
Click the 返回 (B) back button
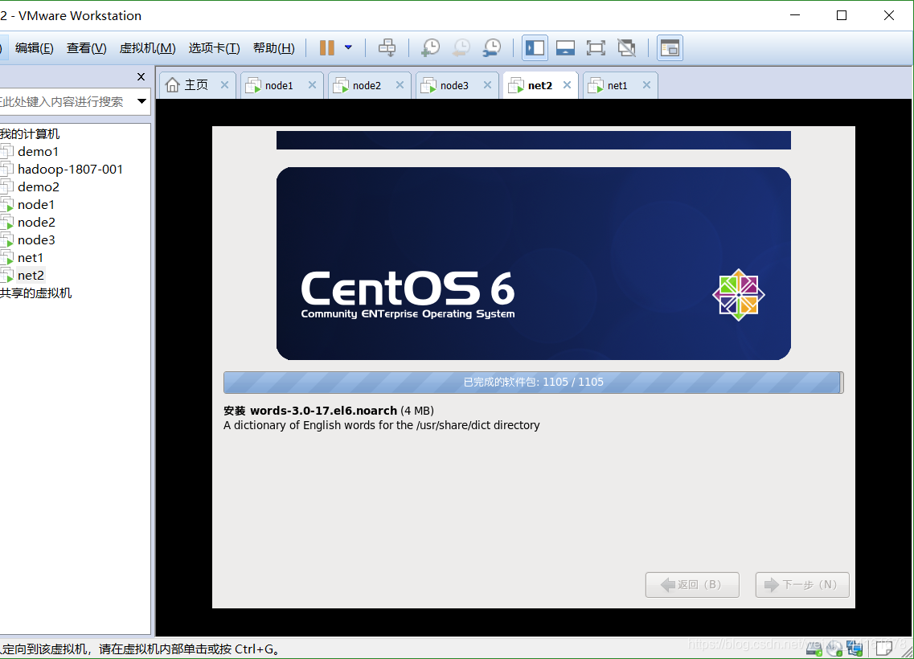click(692, 584)
